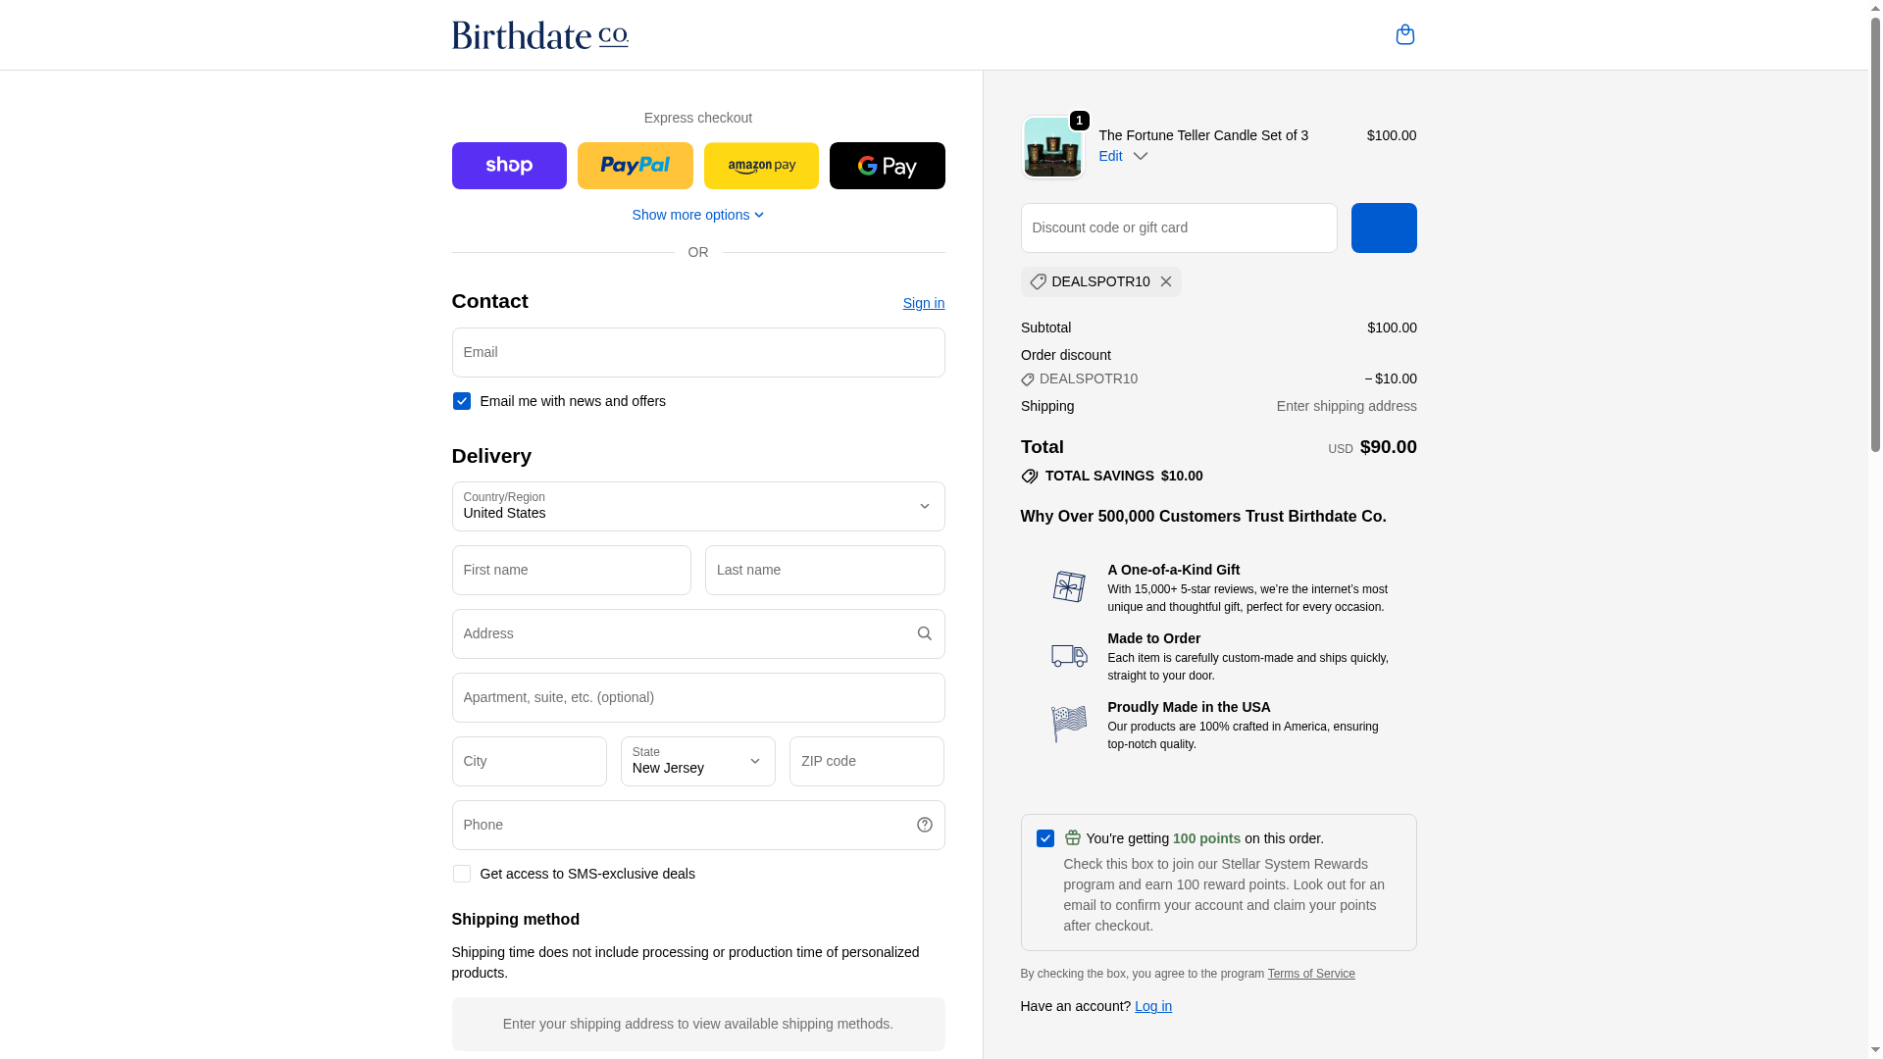
Task: Expand Show more options for express checkout
Action: click(697, 215)
